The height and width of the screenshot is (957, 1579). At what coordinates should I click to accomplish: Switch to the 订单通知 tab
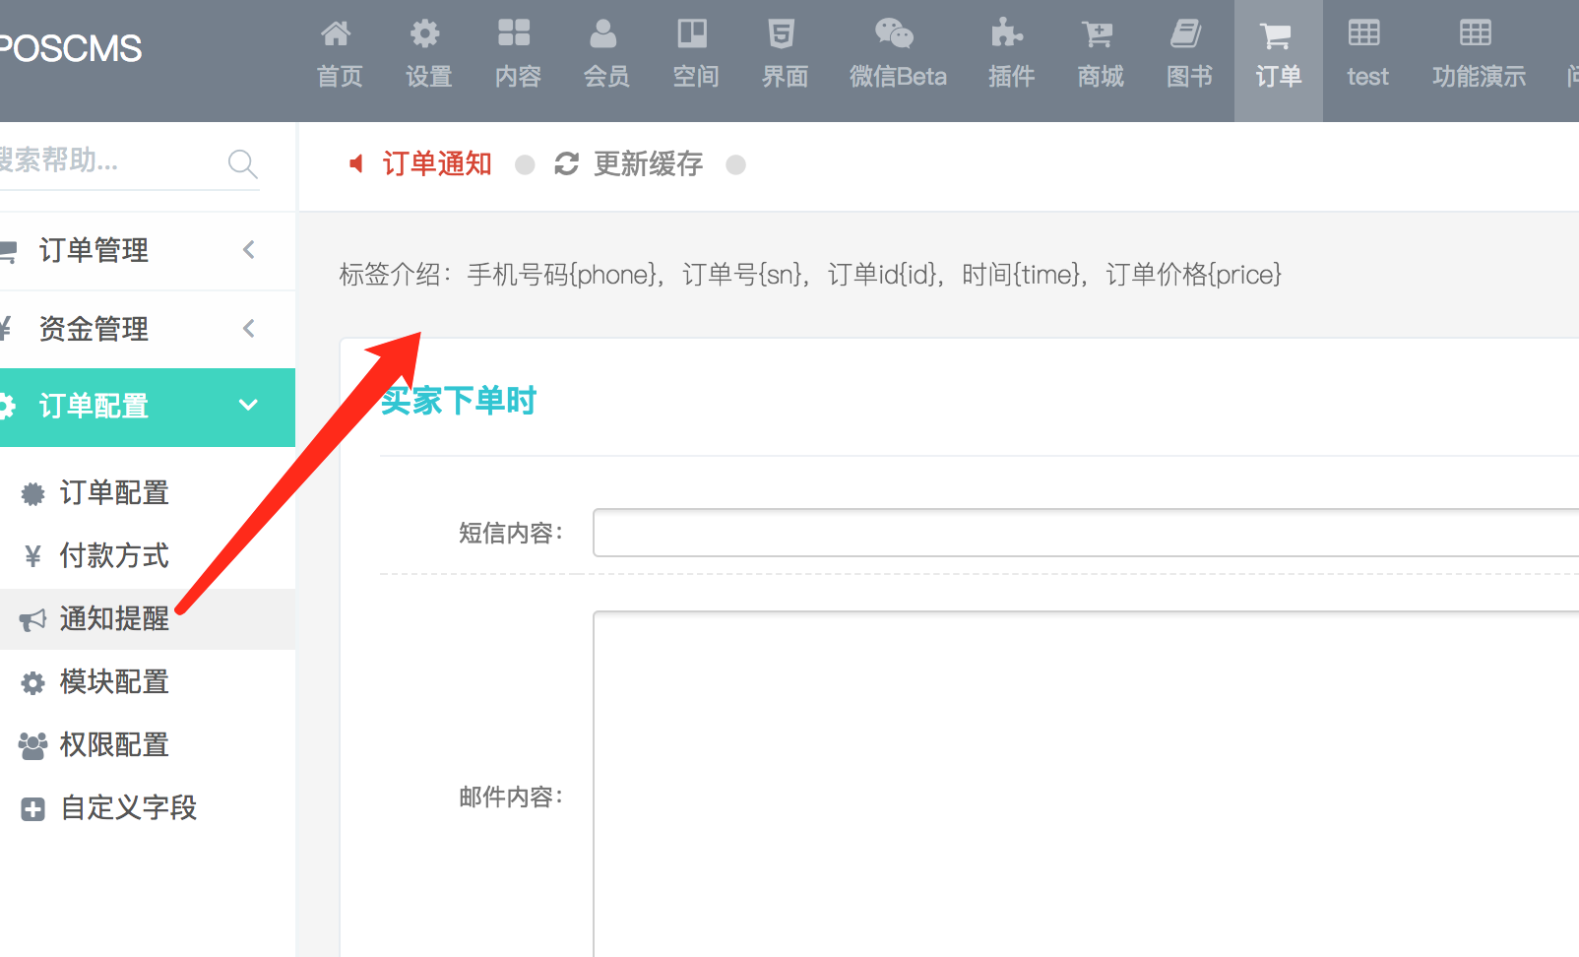click(437, 163)
